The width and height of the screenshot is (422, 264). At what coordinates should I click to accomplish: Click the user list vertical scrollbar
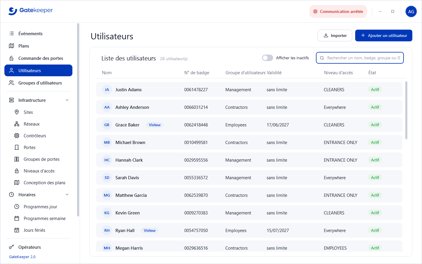(x=406, y=110)
